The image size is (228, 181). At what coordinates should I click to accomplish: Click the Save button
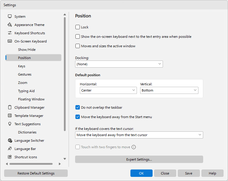(x=189, y=173)
